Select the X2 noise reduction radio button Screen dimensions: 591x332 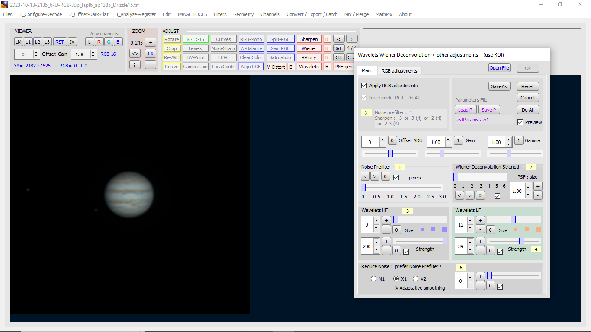[x=416, y=279]
